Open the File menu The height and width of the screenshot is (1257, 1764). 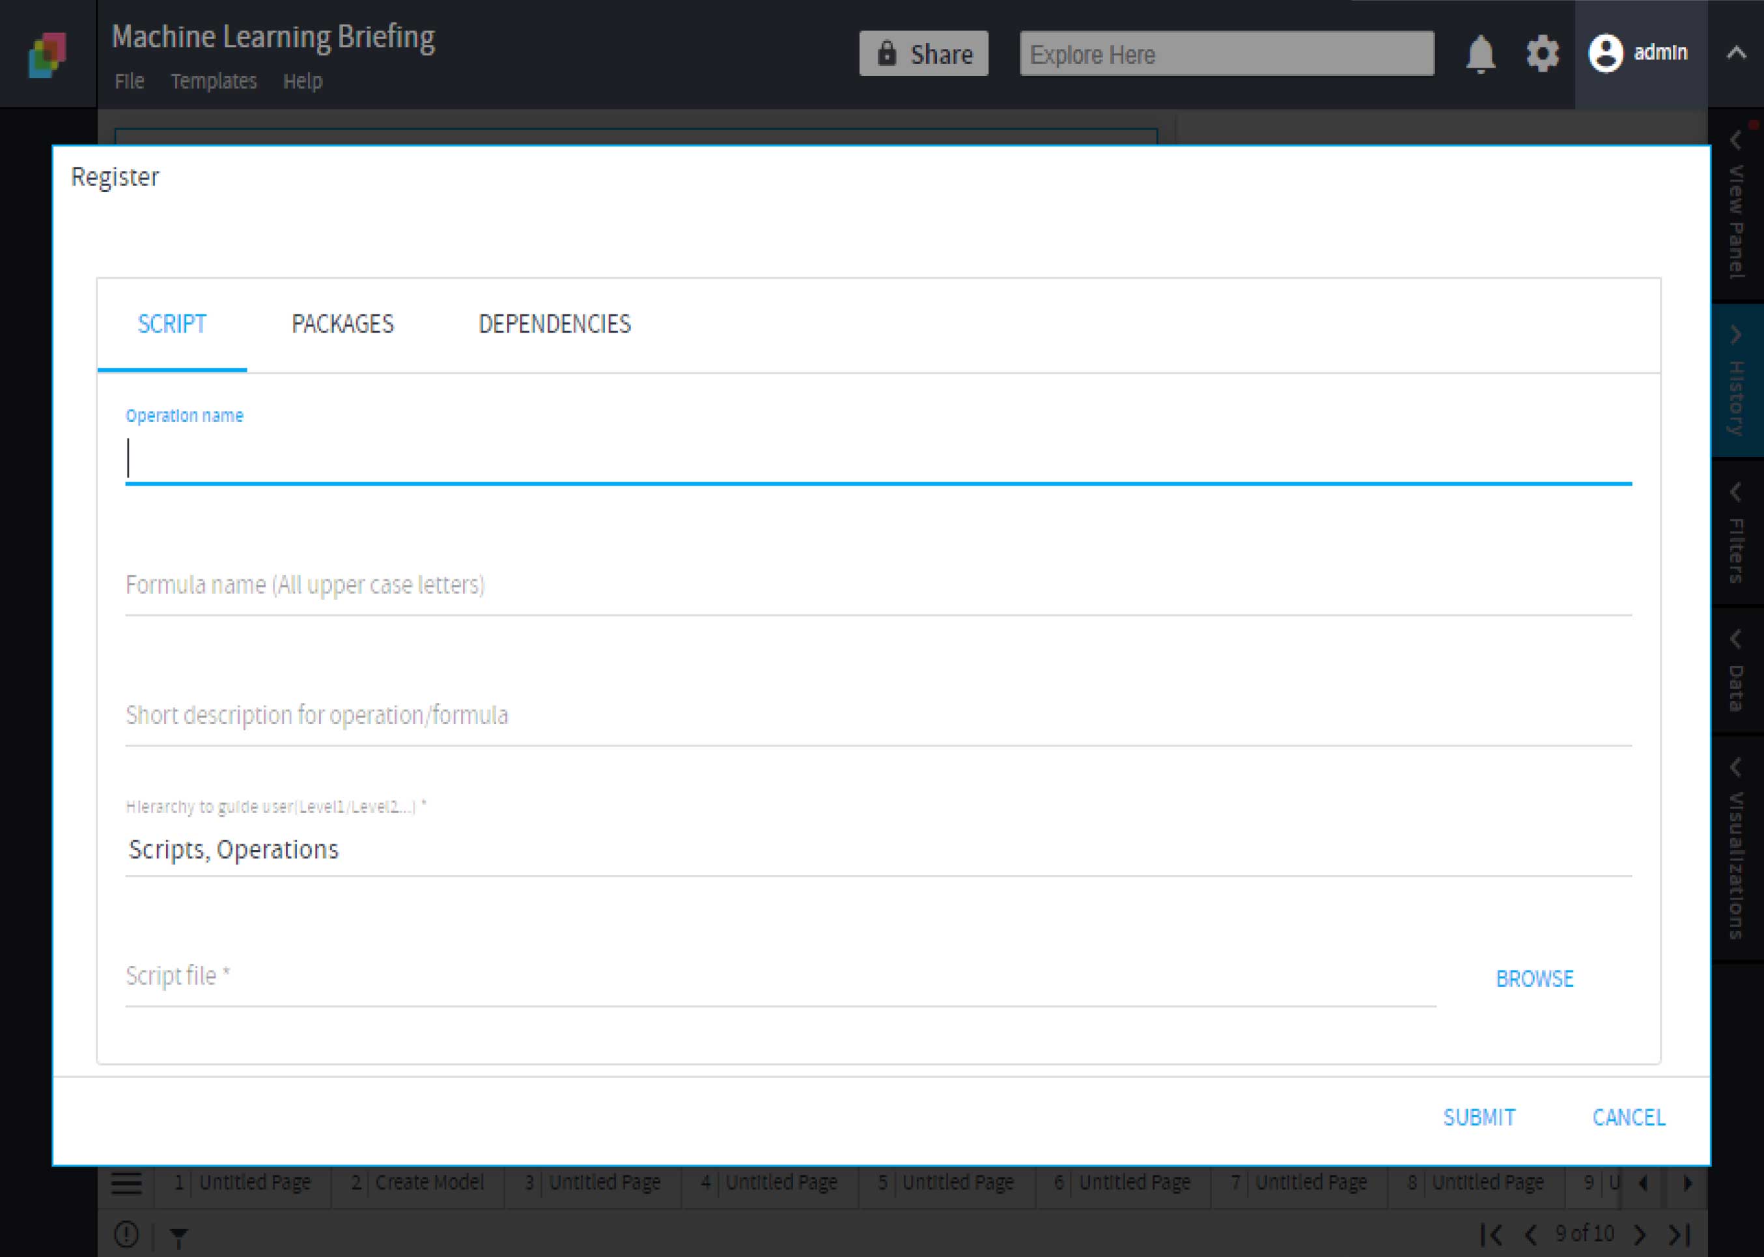point(130,81)
